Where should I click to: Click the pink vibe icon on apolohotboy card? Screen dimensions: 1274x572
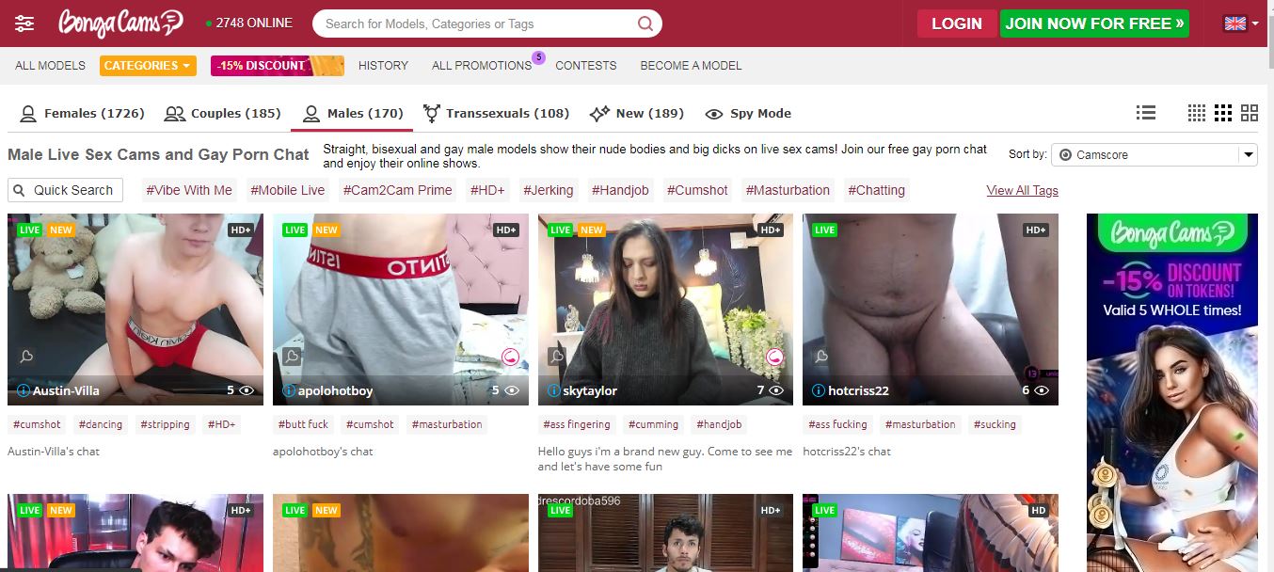[510, 357]
